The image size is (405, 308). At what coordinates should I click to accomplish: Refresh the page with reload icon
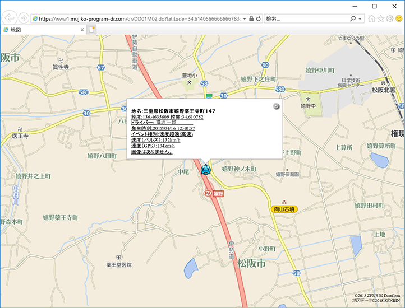(x=258, y=18)
